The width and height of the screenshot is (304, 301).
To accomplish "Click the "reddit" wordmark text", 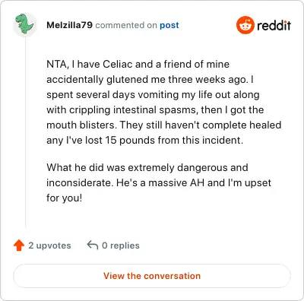I will click(x=274, y=25).
